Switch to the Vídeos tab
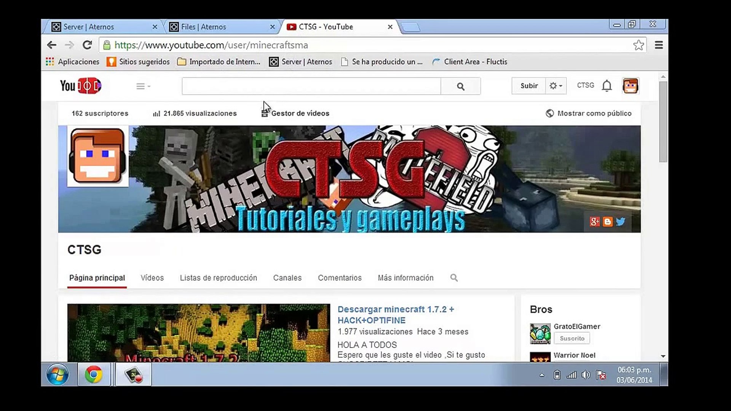The image size is (731, 411). point(152,278)
